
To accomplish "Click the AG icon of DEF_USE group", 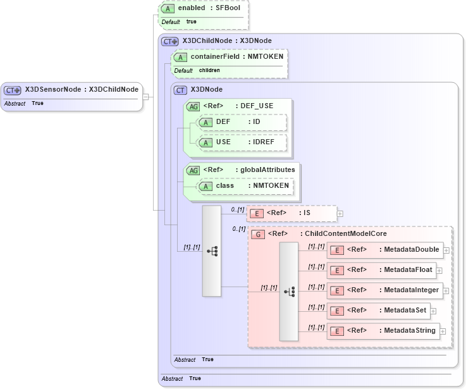I will [x=193, y=106].
